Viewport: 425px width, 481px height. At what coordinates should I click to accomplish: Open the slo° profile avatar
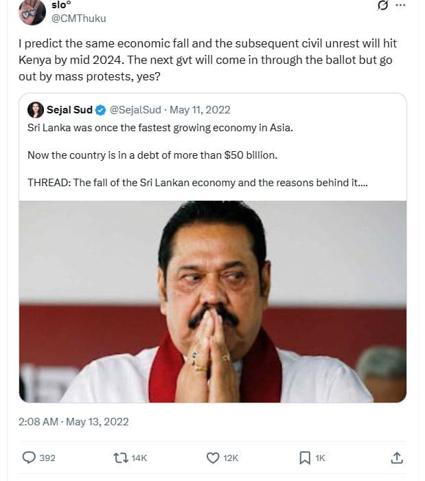pyautogui.click(x=32, y=10)
